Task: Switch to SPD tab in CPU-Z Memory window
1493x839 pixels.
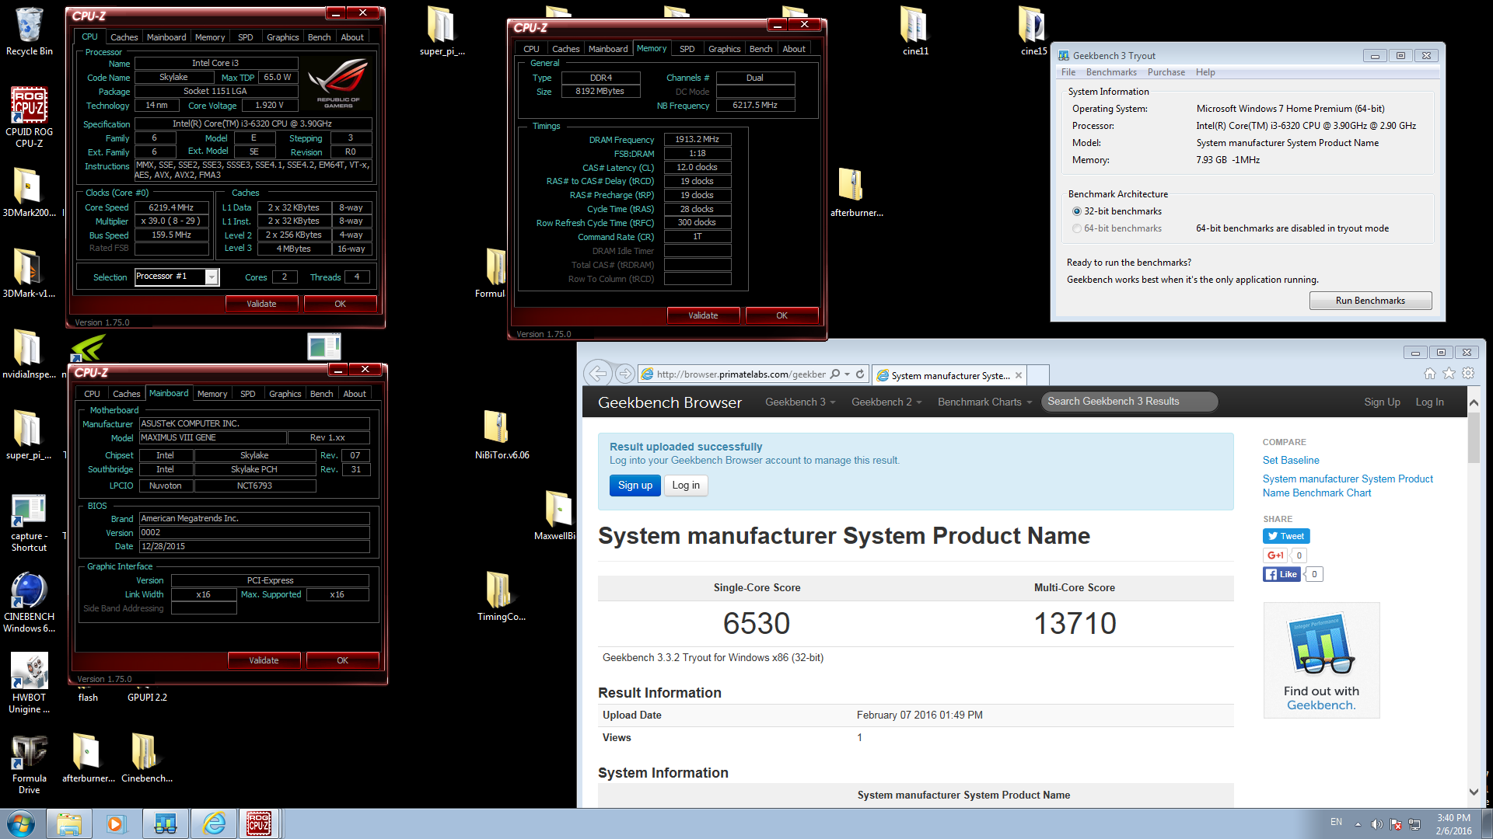Action: [x=687, y=49]
